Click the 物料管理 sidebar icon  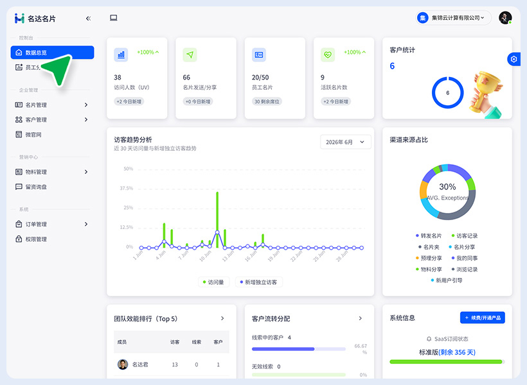[x=19, y=172]
